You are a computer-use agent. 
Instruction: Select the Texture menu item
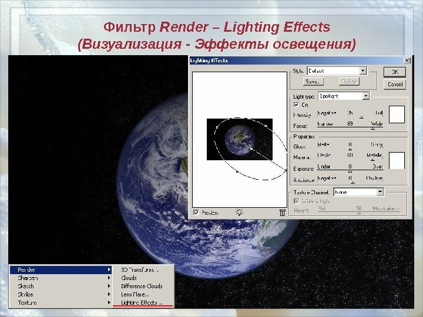(x=61, y=302)
